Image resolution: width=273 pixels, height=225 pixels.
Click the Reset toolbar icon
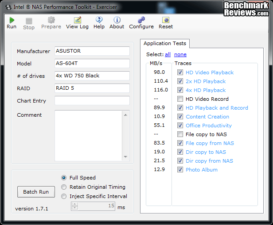point(166,20)
